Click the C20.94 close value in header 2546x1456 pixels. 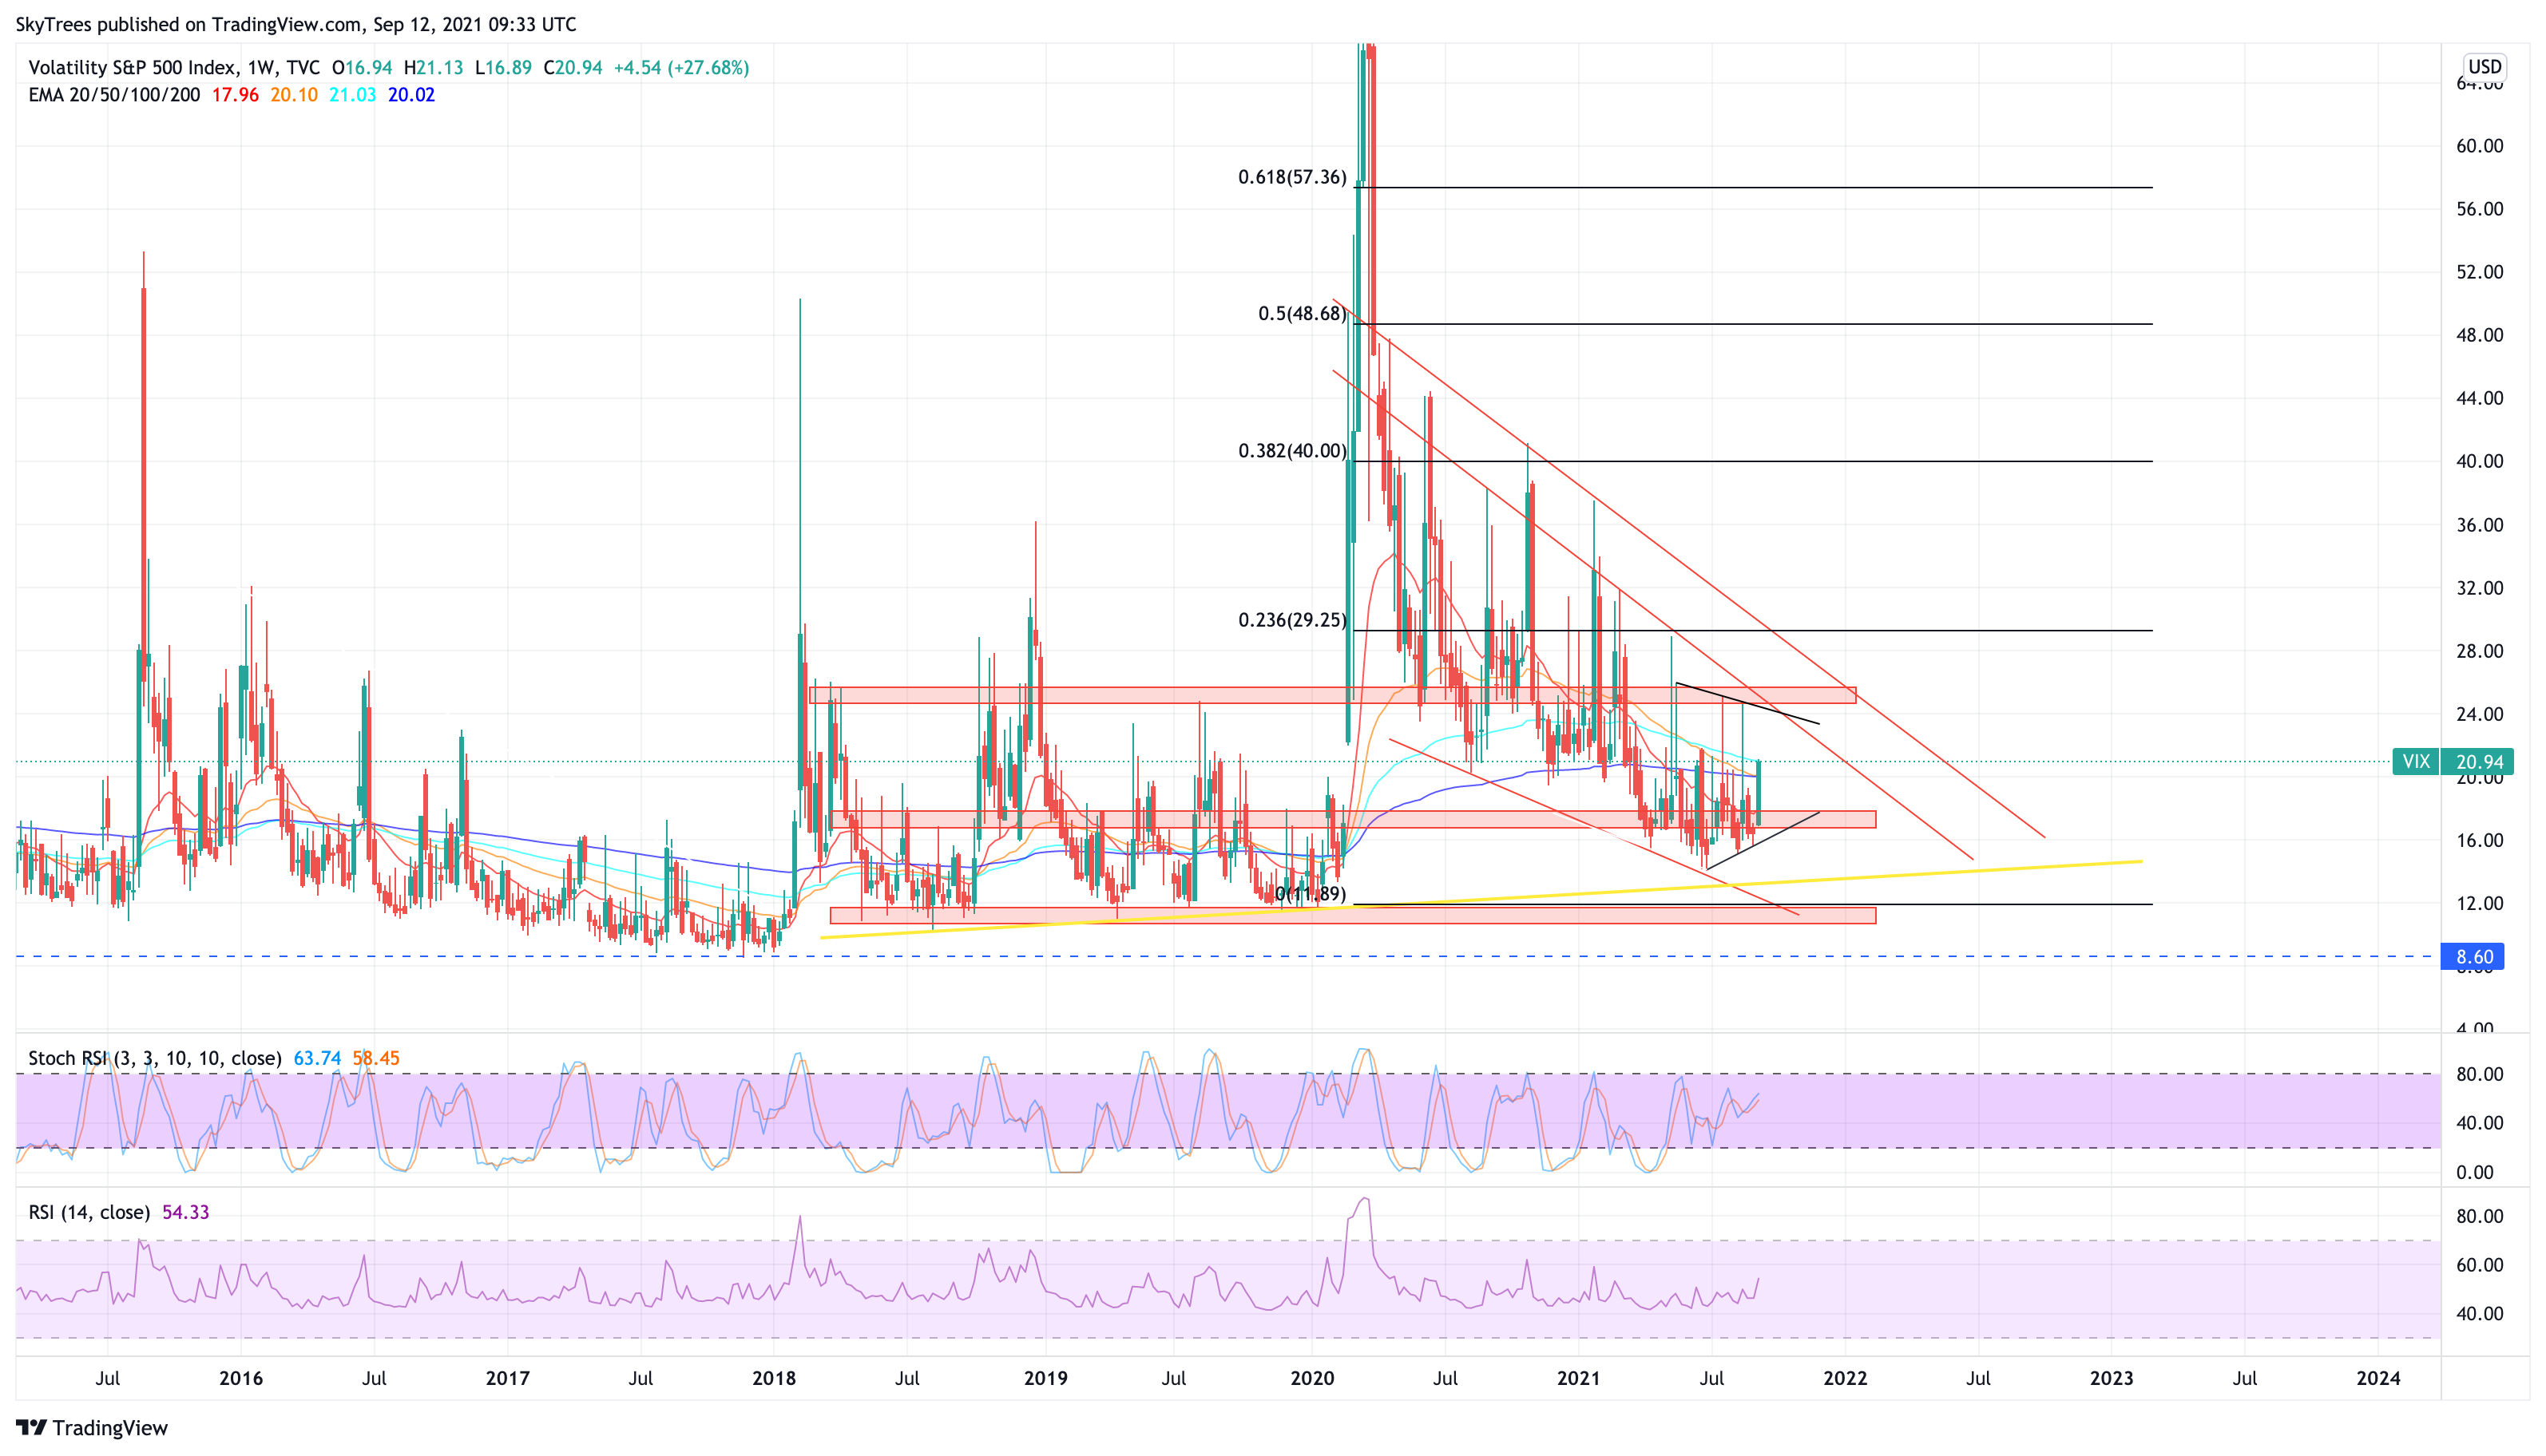click(573, 67)
